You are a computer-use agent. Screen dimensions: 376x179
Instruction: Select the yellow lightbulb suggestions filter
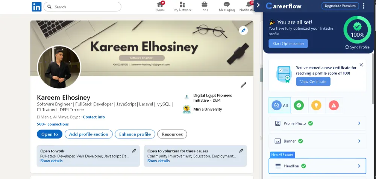click(316, 105)
